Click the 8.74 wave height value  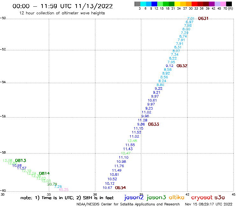[183, 36]
